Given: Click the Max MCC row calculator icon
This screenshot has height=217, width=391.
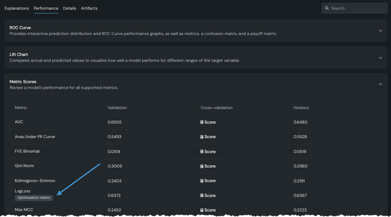Looking at the screenshot, I should click(202, 210).
